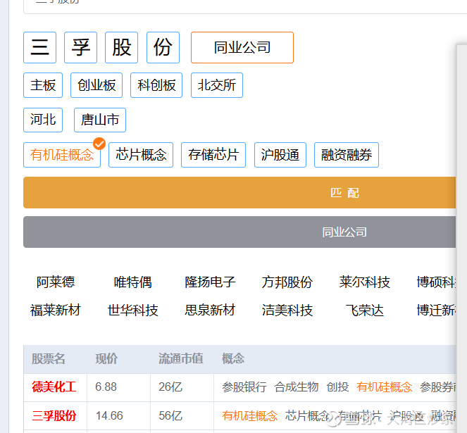This screenshot has width=467, height=433.
Task: Open peer company 莱尔科技
Action: coord(365,282)
